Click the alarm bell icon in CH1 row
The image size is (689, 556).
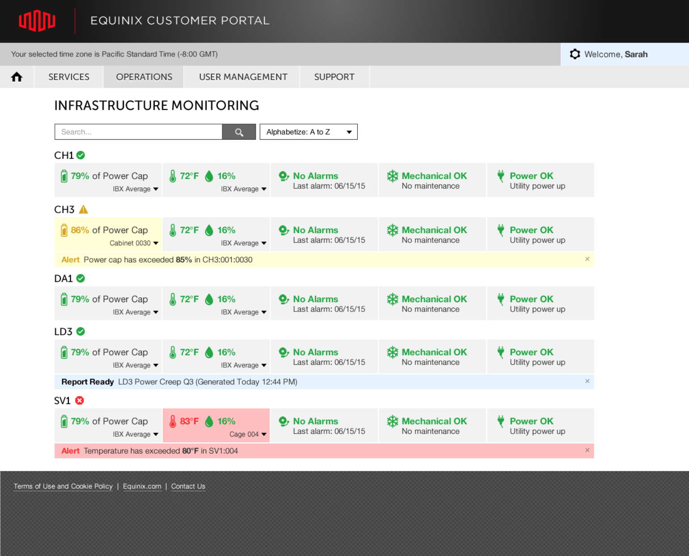tap(284, 176)
